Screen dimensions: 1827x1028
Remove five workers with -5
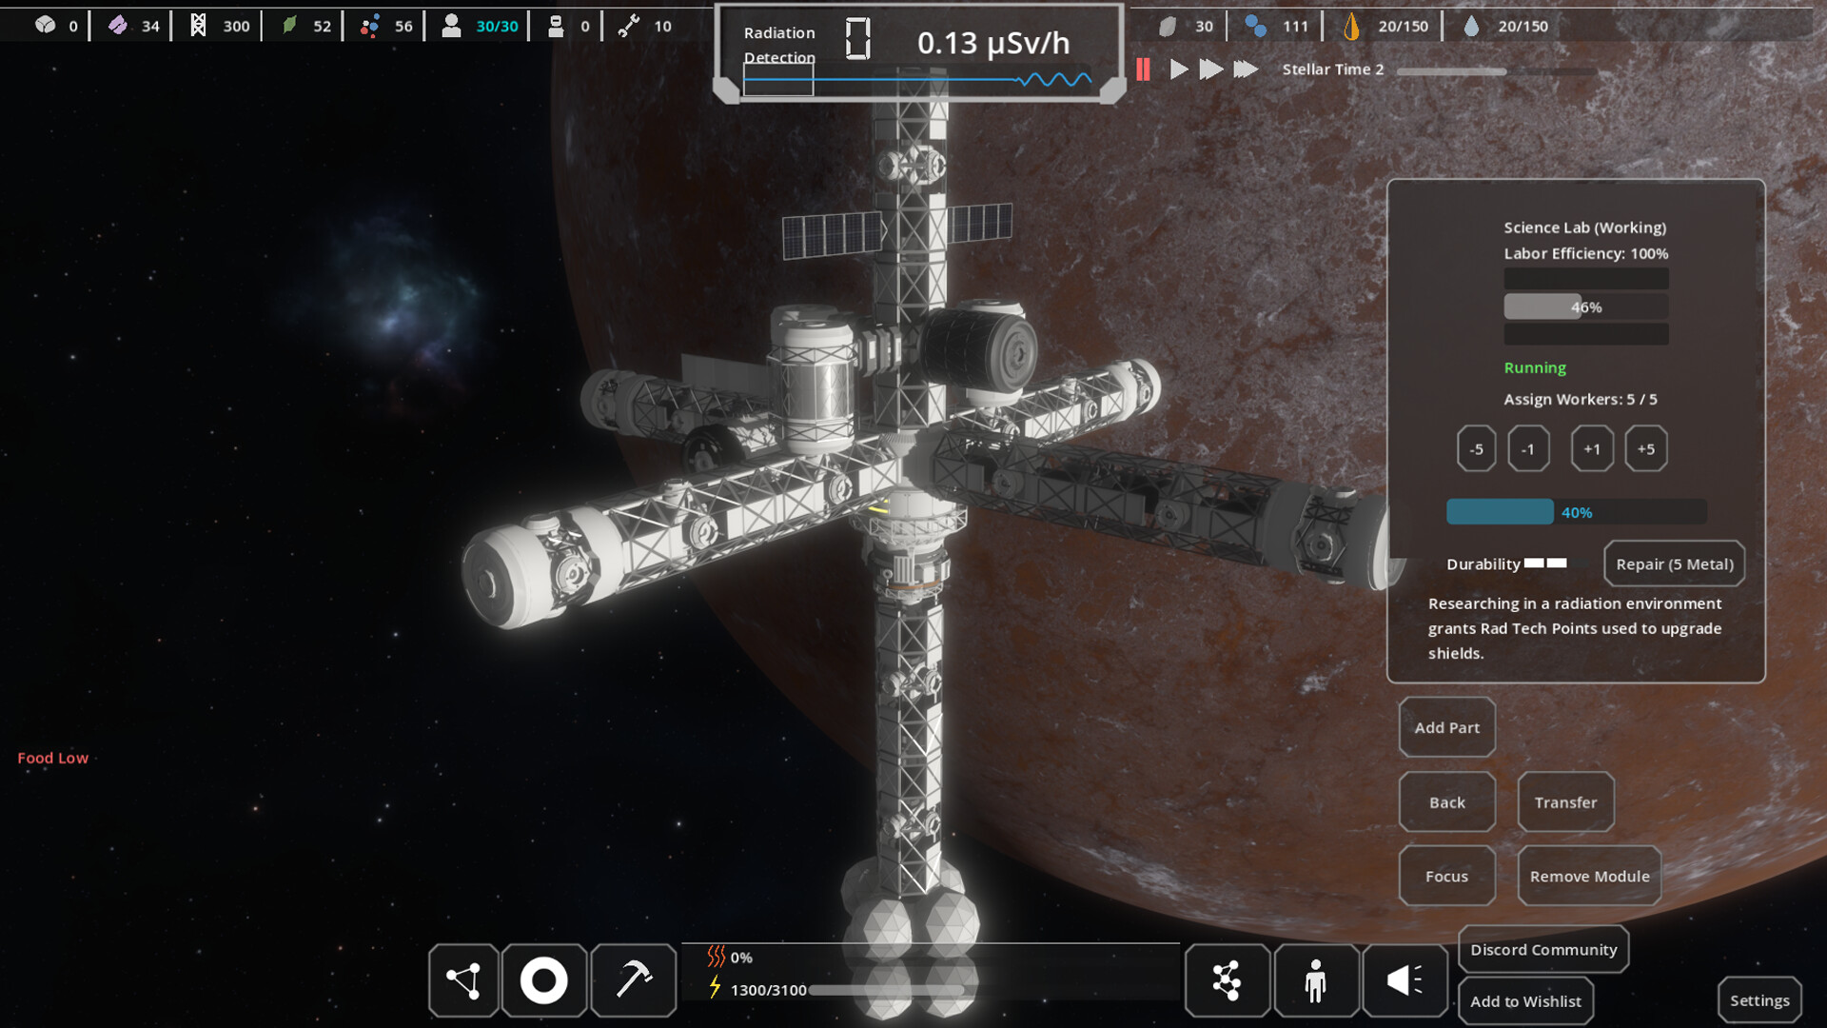tap(1476, 448)
